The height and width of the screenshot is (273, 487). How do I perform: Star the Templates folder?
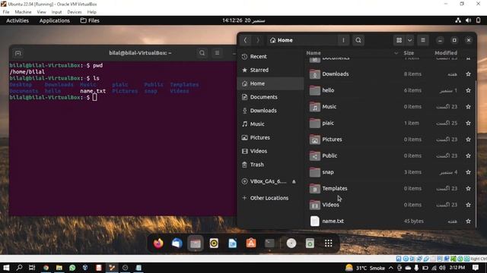(469, 189)
